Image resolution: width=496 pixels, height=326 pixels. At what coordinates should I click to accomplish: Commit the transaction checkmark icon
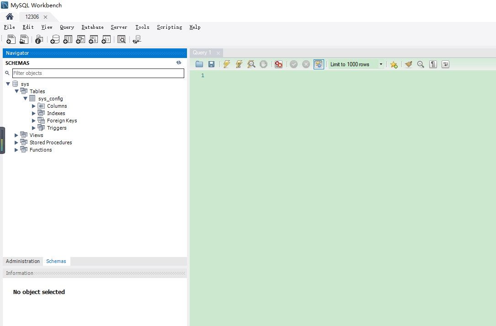293,64
